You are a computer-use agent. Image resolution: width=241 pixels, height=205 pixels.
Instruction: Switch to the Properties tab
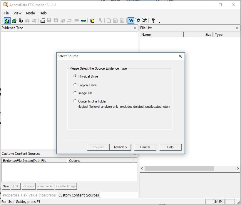click(x=11, y=195)
